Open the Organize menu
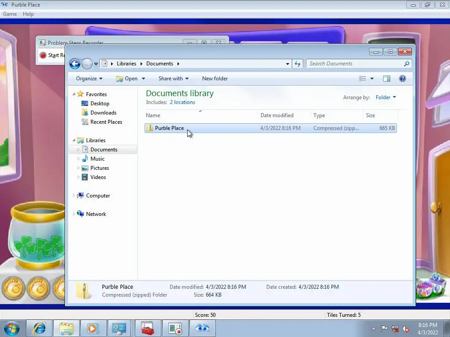 (x=89, y=79)
